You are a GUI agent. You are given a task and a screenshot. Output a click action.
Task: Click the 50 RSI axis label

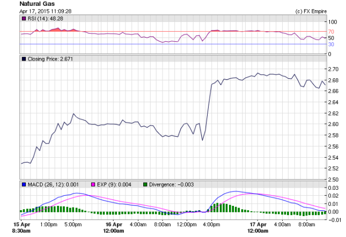coord(331,38)
